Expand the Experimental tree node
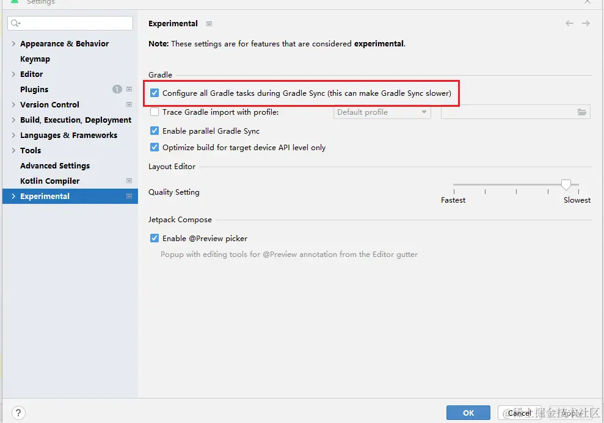604x423 pixels. tap(13, 197)
